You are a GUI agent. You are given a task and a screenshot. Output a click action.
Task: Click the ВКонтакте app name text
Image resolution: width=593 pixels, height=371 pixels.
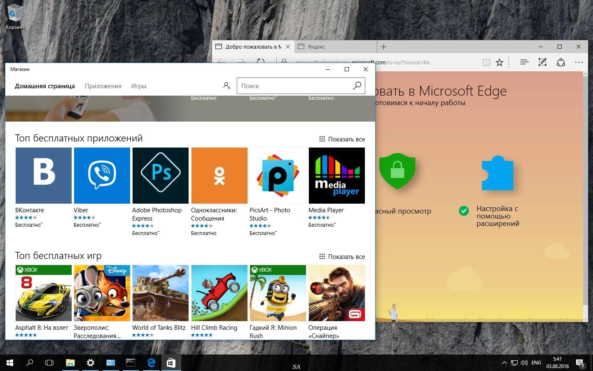click(x=30, y=210)
